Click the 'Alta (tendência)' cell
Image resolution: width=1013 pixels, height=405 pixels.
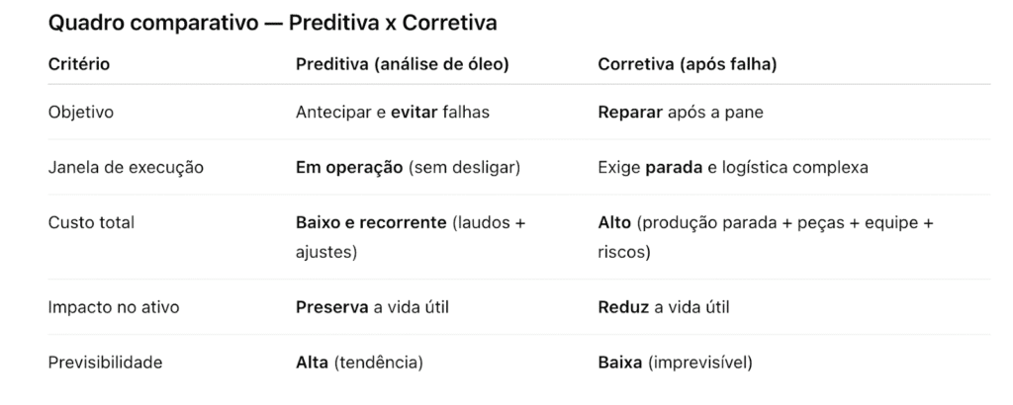pyautogui.click(x=359, y=362)
